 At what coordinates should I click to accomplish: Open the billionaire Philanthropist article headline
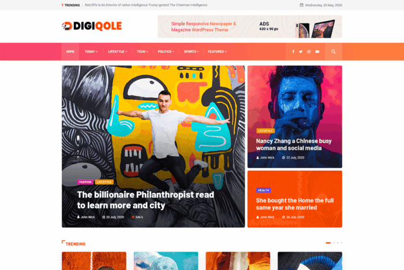(145, 200)
